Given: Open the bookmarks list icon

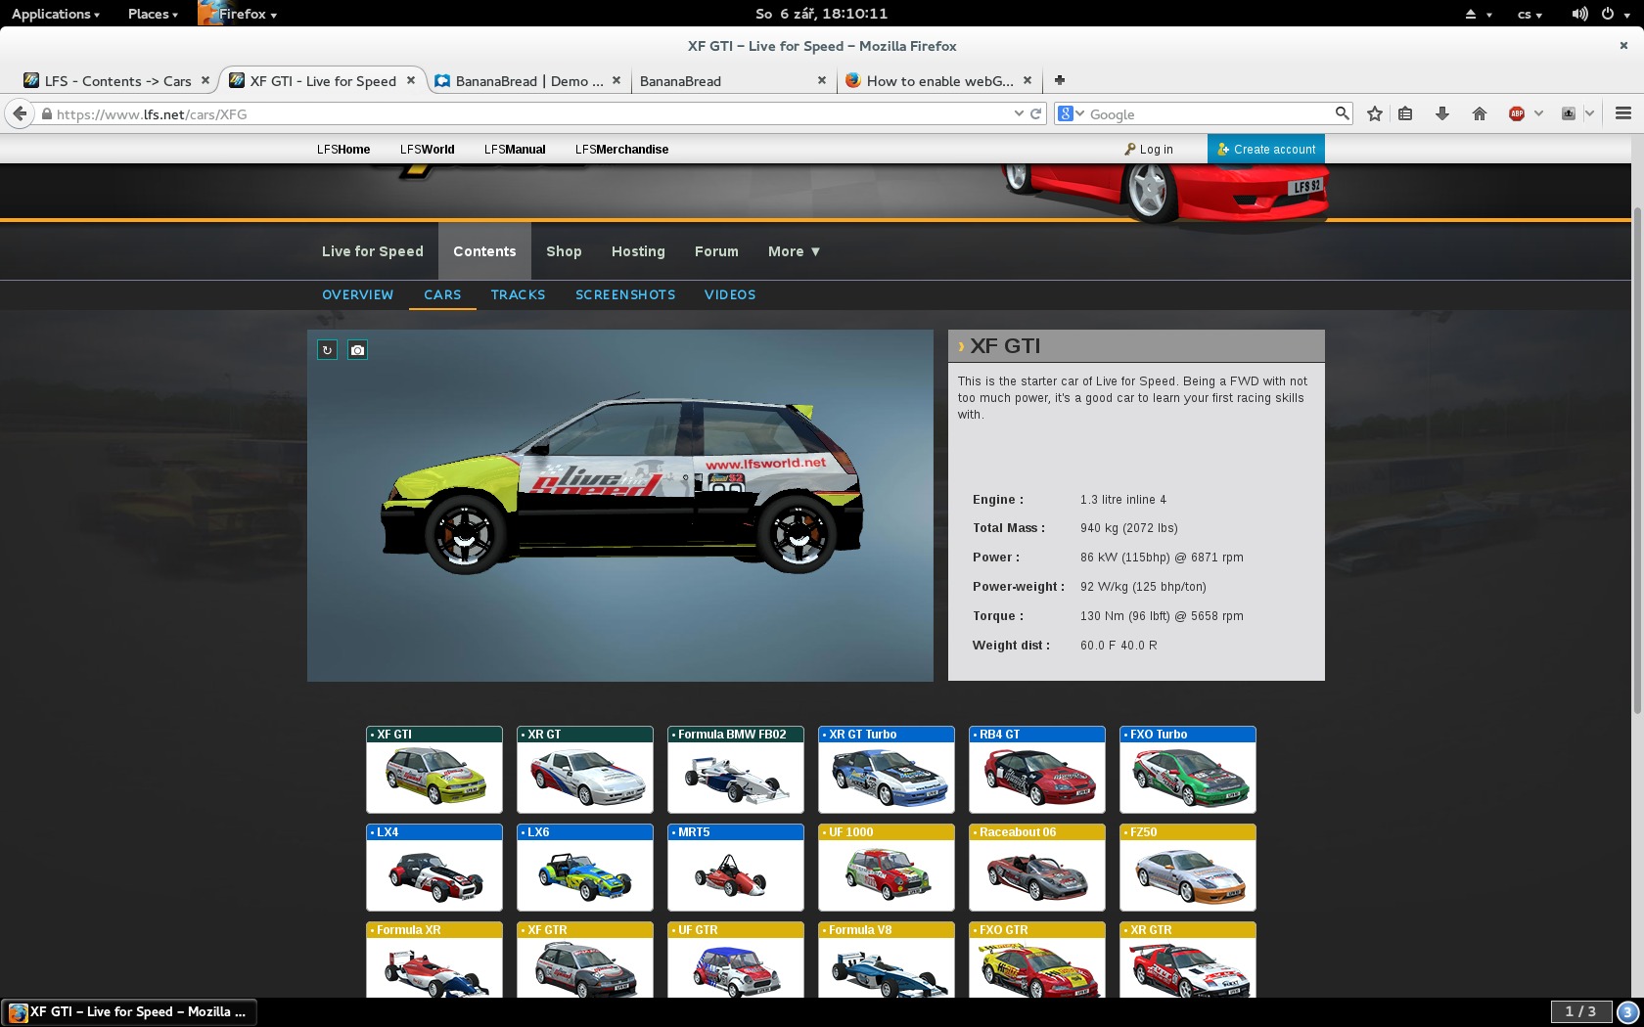Looking at the screenshot, I should click(x=1405, y=114).
